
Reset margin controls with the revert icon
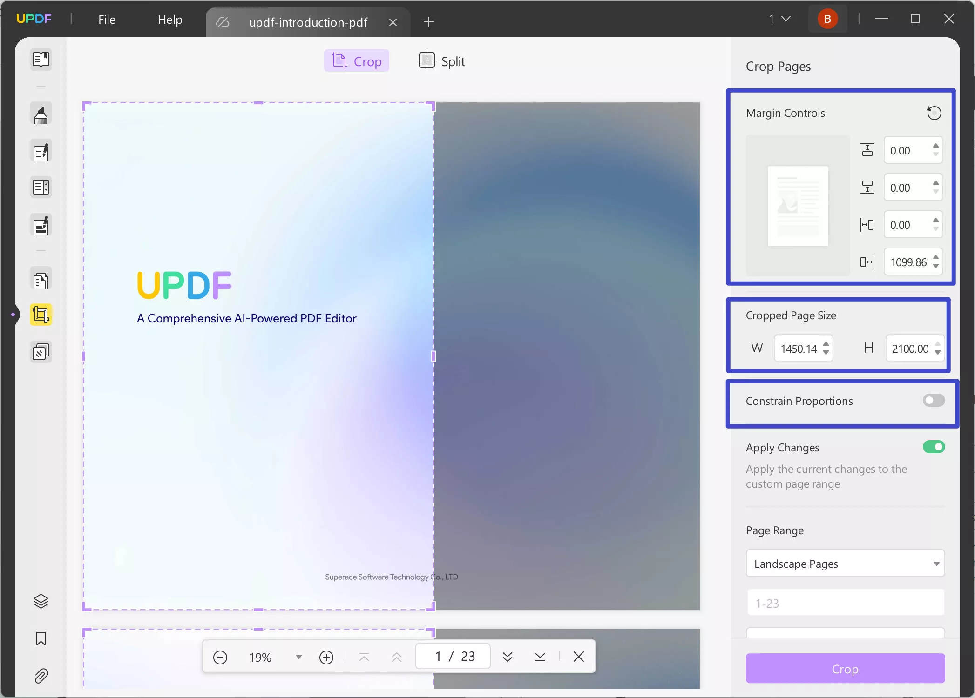(x=934, y=113)
